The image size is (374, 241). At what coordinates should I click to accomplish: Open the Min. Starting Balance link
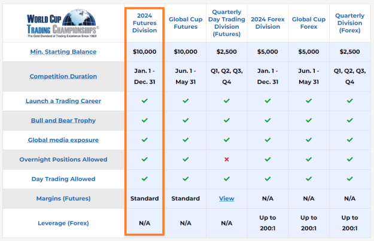[63, 51]
